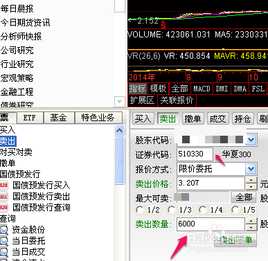Open the 关联报价 tab
The height and width of the screenshot is (261, 268).
[177, 100]
